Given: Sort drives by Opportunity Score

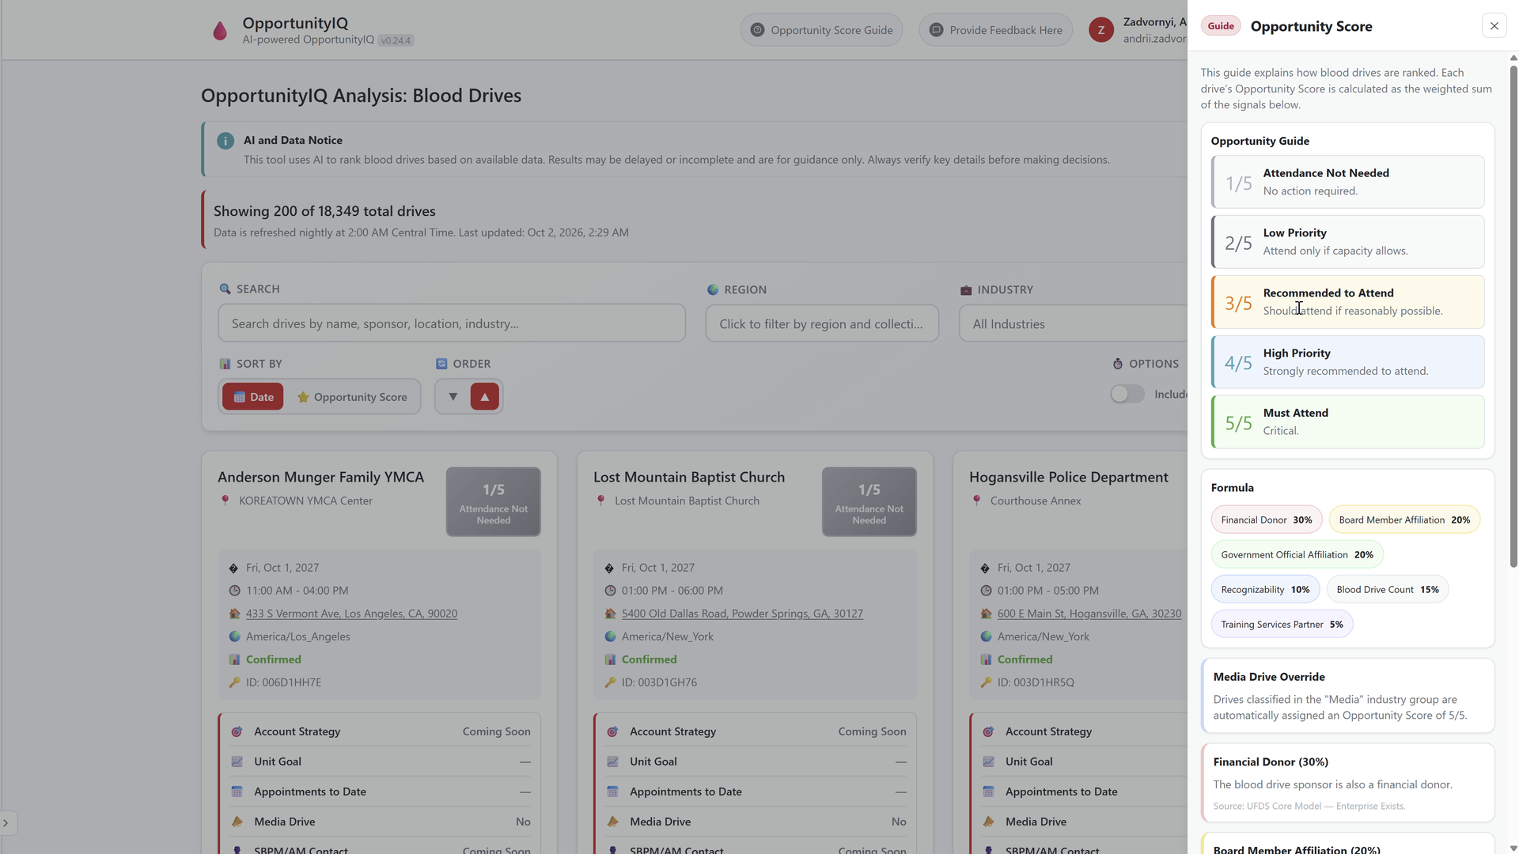Looking at the screenshot, I should 352,397.
